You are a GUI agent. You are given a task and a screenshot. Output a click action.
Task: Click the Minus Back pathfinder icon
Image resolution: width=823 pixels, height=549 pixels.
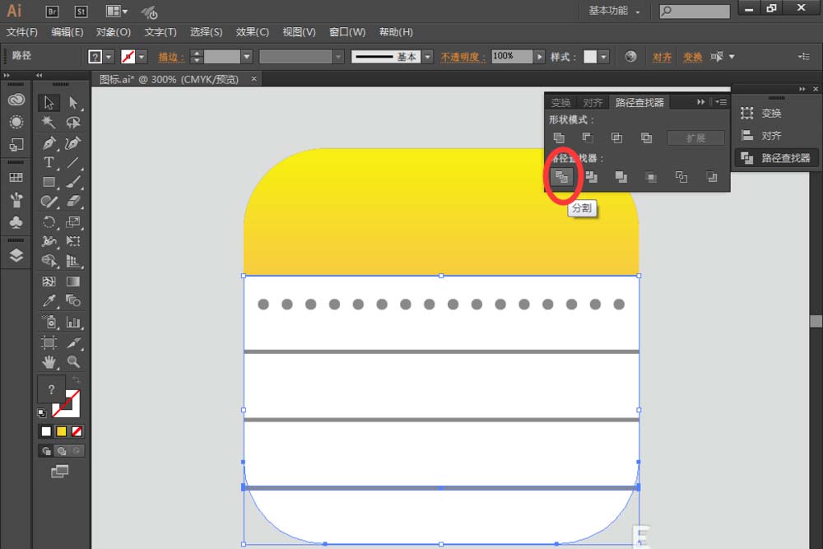click(711, 178)
